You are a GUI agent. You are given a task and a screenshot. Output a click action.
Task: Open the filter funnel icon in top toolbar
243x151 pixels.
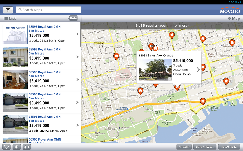8,10
